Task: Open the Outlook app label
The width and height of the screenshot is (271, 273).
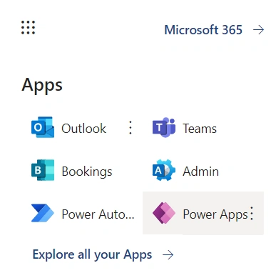Action: tap(84, 129)
